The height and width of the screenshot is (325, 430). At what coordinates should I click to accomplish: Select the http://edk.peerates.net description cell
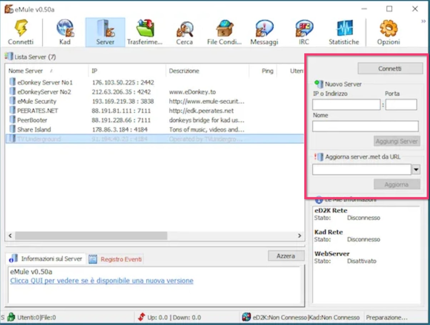pyautogui.click(x=201, y=111)
